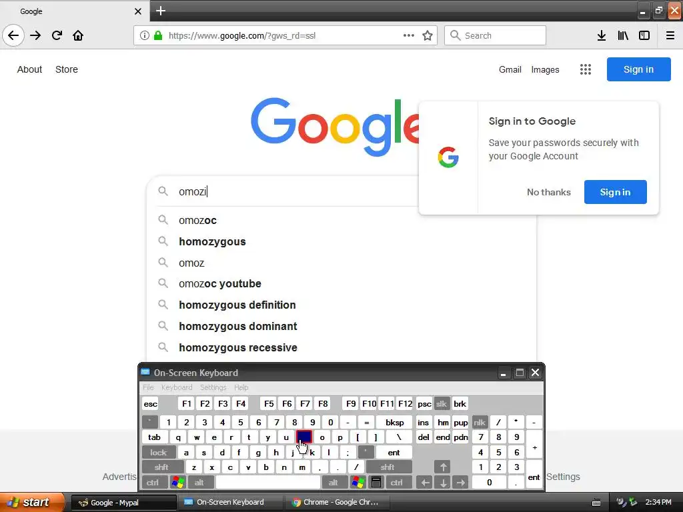
Task: Open the Store link
Action: click(67, 69)
